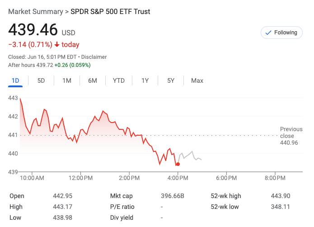Open the 6M chart range
Image resolution: width=314 pixels, height=227 pixels.
click(x=93, y=81)
